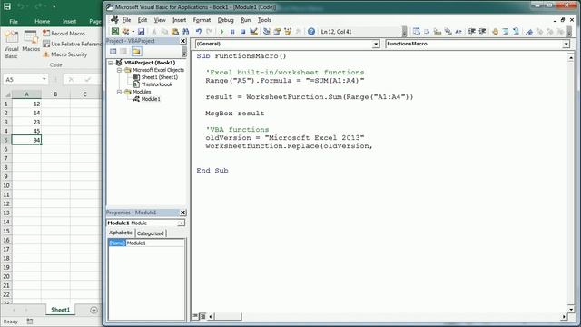Click code window vertical scrollbar down arrow
The width and height of the screenshot is (581, 327).
click(571, 309)
